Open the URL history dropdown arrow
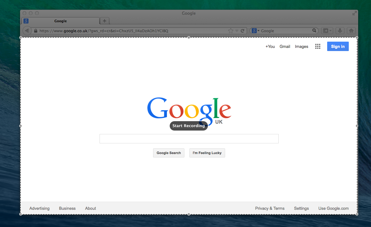Image resolution: width=371 pixels, height=227 pixels. [237, 31]
